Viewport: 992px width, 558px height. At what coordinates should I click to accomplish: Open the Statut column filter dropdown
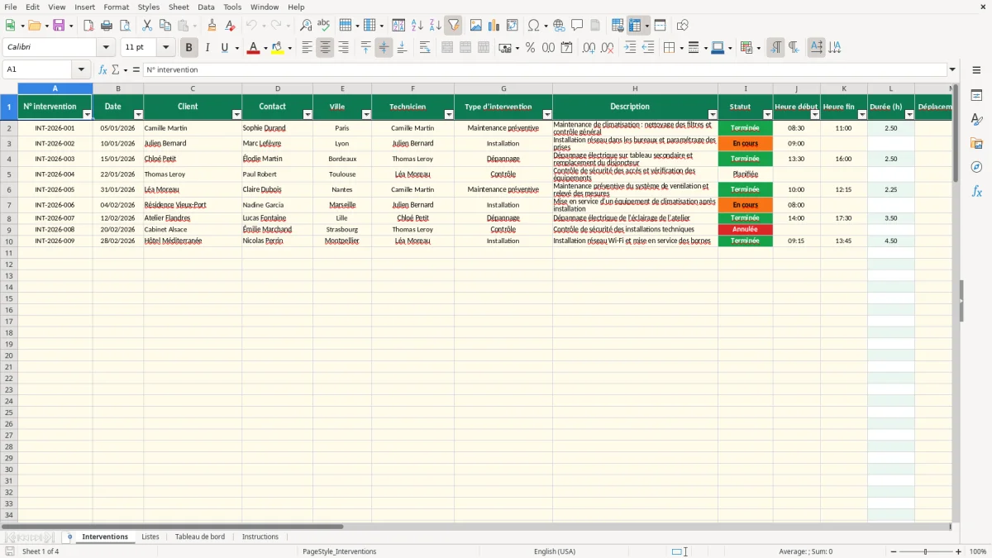click(767, 115)
